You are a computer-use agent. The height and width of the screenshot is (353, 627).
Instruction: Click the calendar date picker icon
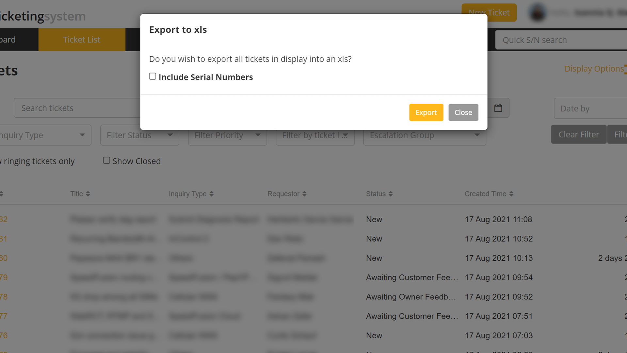pyautogui.click(x=498, y=108)
